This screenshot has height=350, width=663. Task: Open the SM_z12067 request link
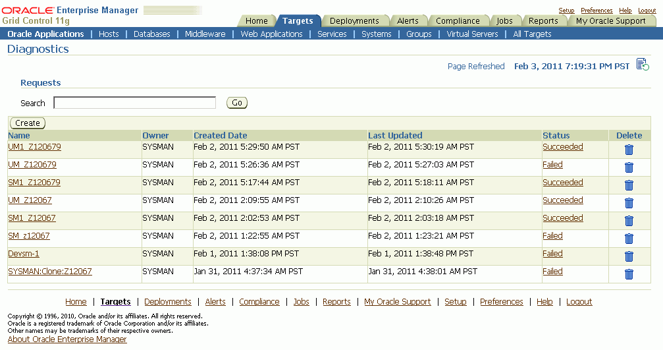coord(29,236)
